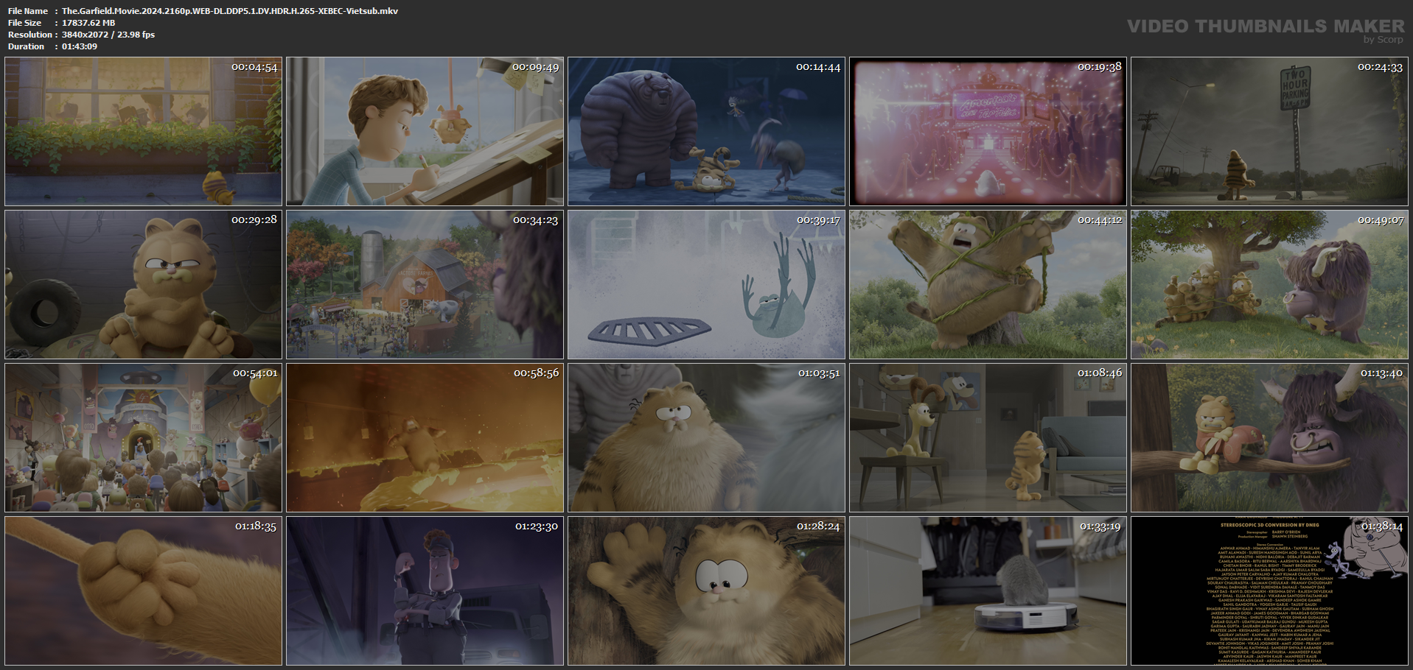Image resolution: width=1413 pixels, height=670 pixels.
Task: Select the thumbnail at 00:04:54
Action: (143, 131)
